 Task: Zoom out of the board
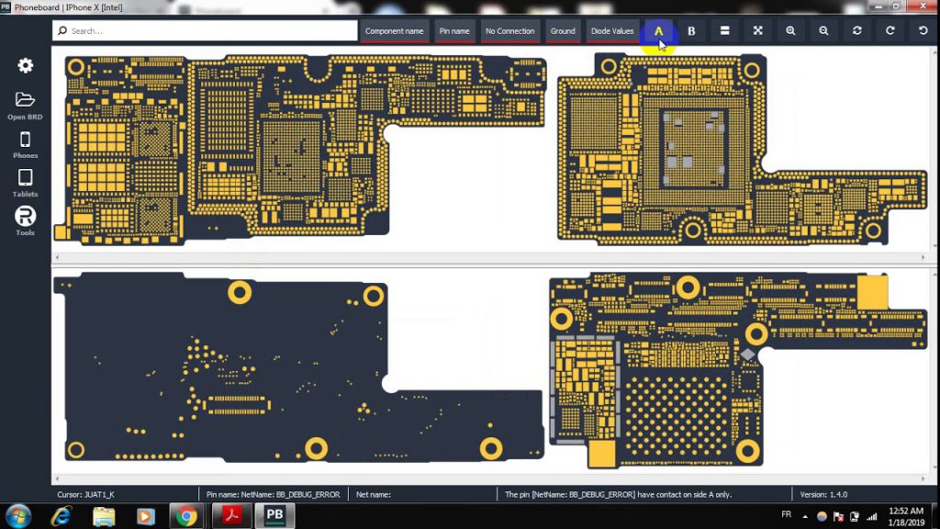[823, 30]
